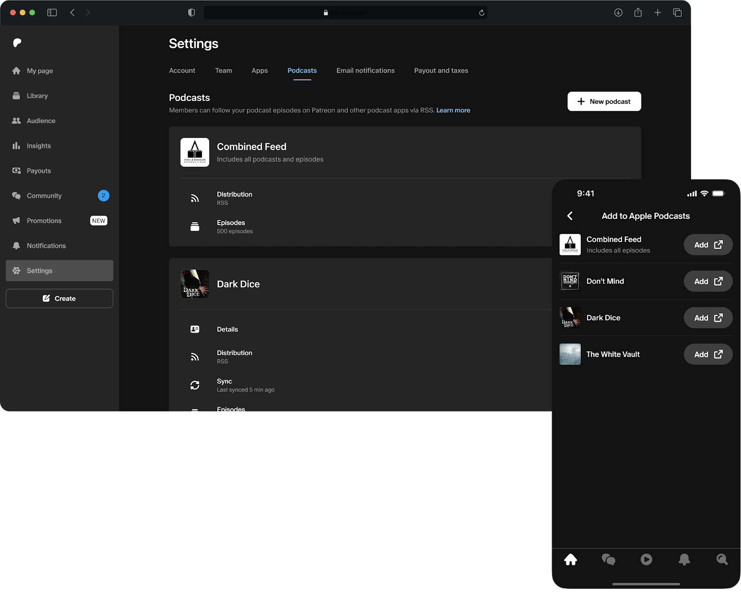Viewport: 741px width, 592px height.
Task: Go back in Add to Apple Podcasts
Action: (x=570, y=216)
